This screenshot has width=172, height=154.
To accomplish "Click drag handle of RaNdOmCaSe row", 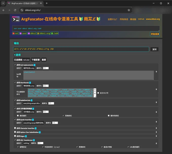I will (156, 102).
